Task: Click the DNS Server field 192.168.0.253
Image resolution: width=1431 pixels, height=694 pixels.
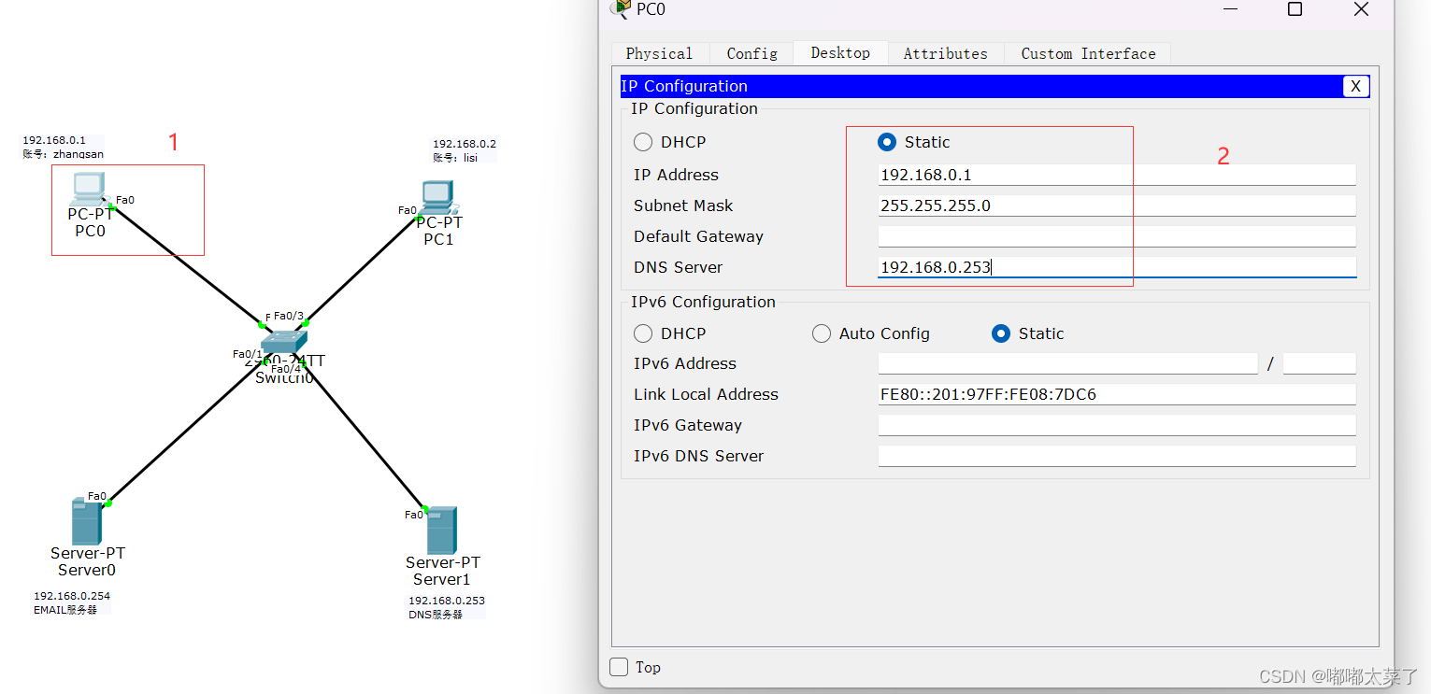Action: pos(1117,267)
